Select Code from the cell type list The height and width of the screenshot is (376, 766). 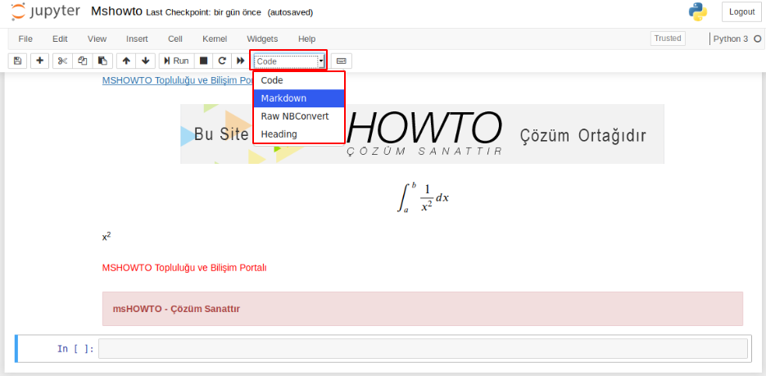299,80
